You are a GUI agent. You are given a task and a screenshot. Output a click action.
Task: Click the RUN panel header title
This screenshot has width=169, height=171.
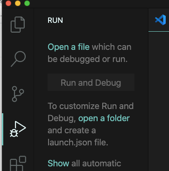55,21
